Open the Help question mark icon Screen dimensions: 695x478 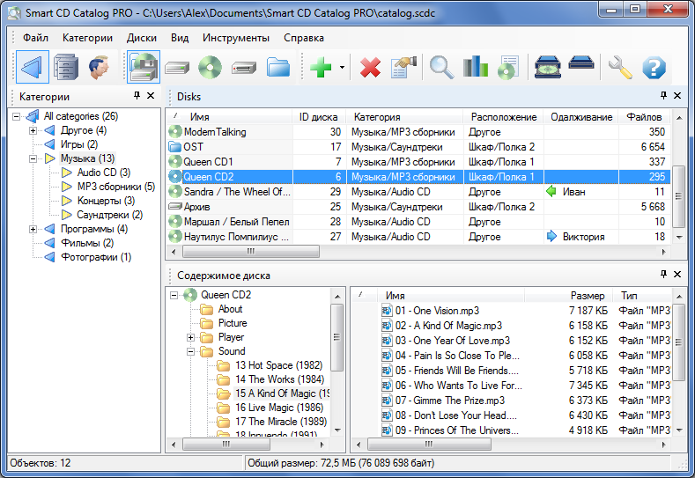(x=654, y=68)
